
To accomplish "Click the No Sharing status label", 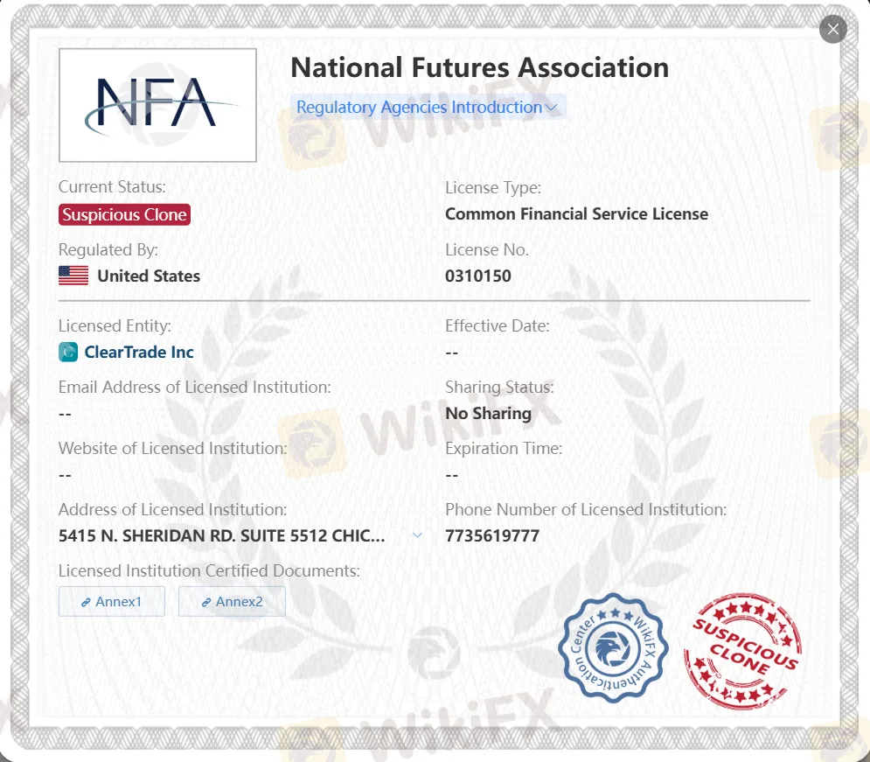I will tap(488, 413).
